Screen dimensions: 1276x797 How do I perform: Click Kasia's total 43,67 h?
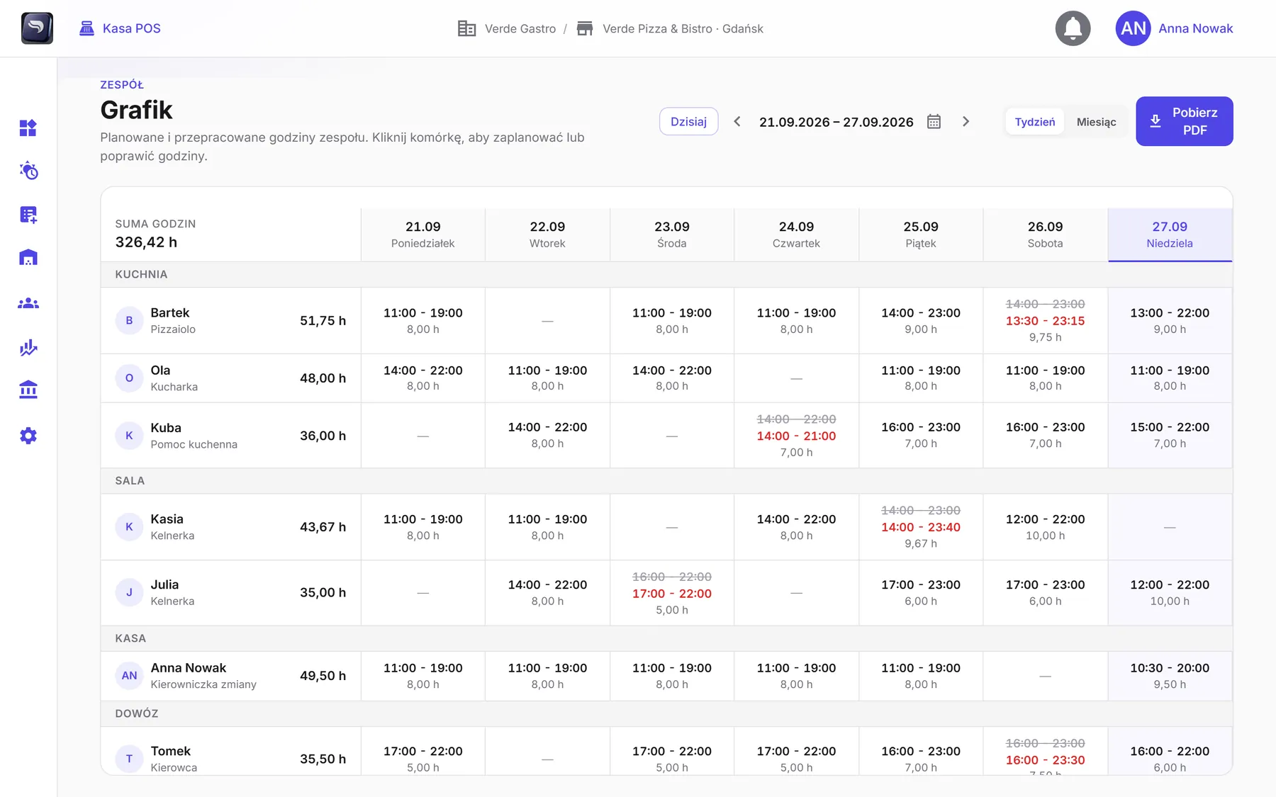click(323, 527)
